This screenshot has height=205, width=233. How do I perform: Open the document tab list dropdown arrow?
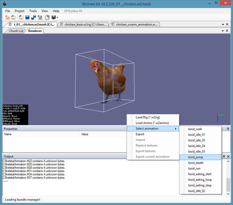[223, 25]
